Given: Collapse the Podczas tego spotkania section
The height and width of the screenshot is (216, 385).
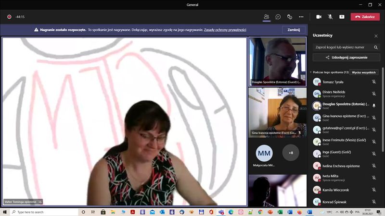Looking at the screenshot, I should 311,72.
